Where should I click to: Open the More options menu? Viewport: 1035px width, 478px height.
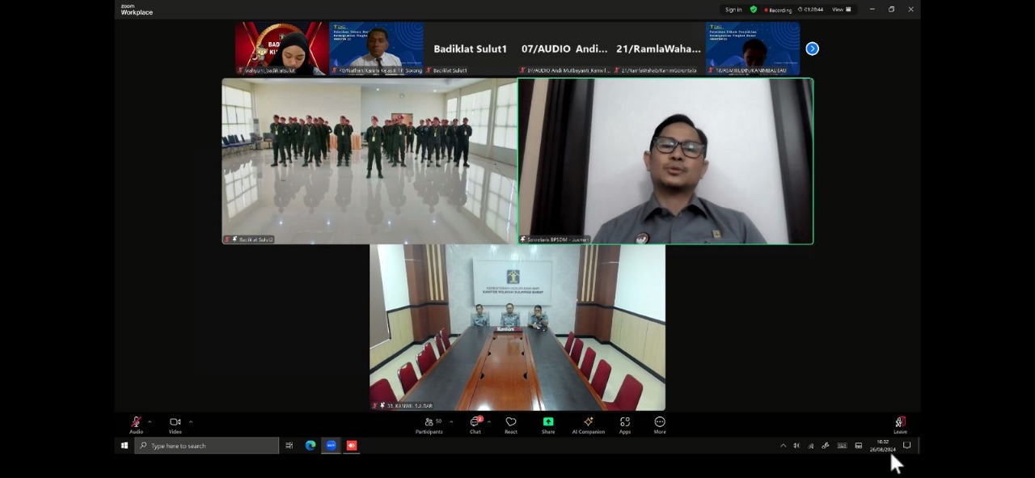point(660,422)
